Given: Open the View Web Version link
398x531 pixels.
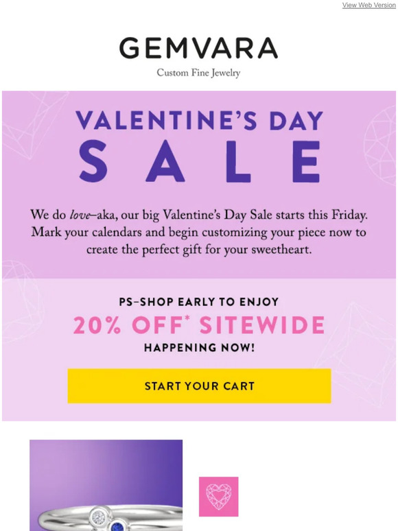Looking at the screenshot, I should (x=369, y=5).
